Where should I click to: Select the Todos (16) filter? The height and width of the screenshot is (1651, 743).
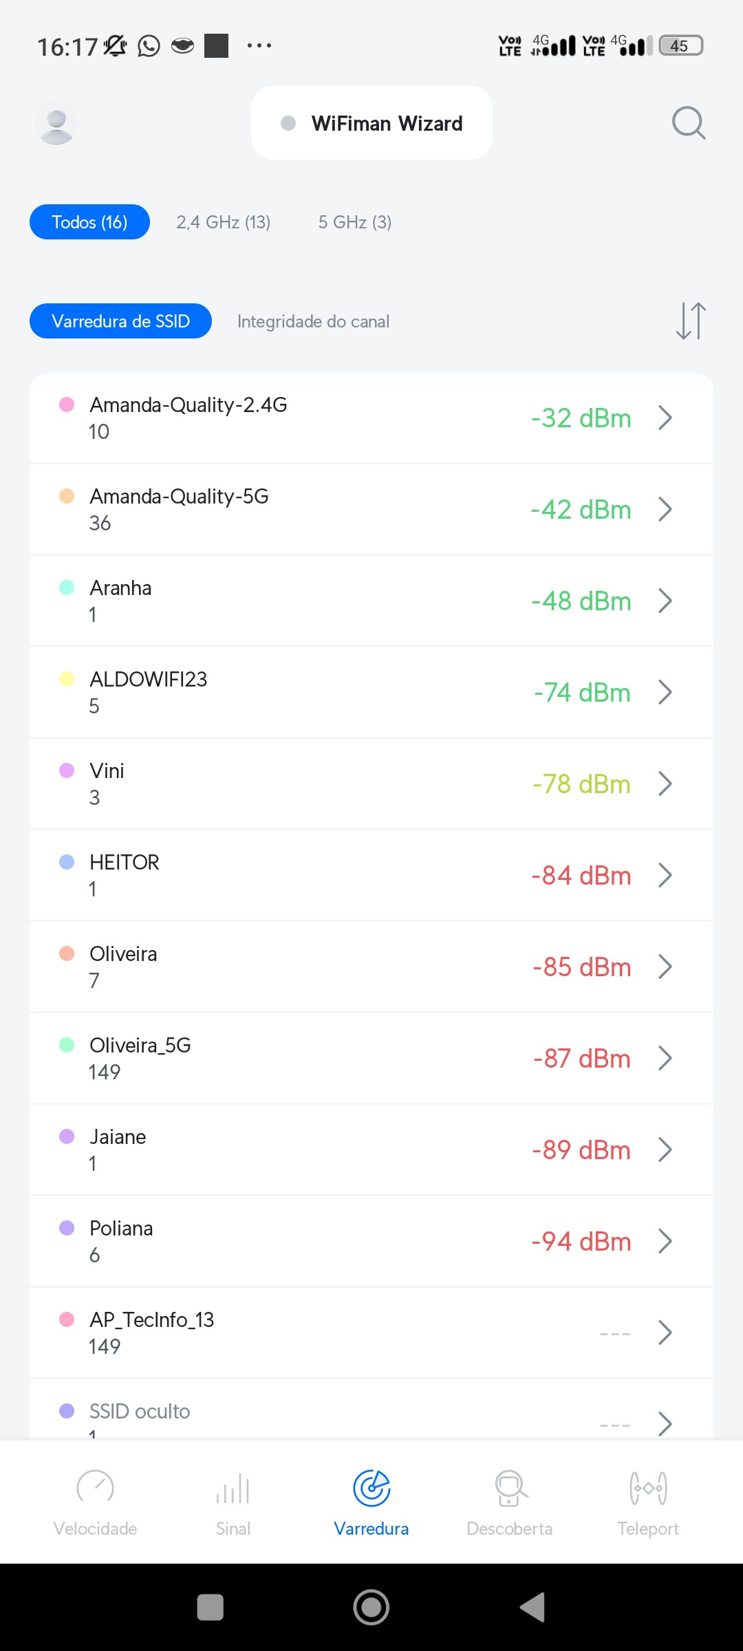(89, 222)
